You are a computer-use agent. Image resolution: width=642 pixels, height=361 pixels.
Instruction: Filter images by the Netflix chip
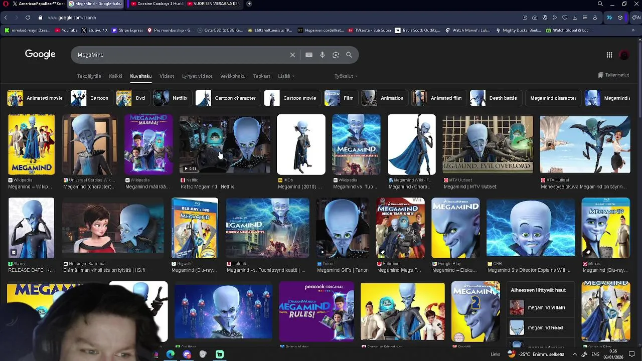tap(172, 98)
